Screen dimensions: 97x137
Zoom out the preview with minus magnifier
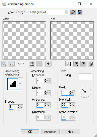pos(4,64)
